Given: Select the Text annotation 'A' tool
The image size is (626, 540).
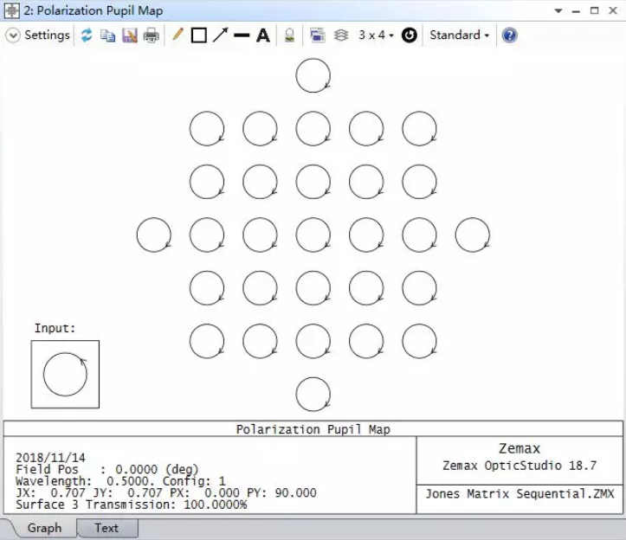Looking at the screenshot, I should (263, 35).
